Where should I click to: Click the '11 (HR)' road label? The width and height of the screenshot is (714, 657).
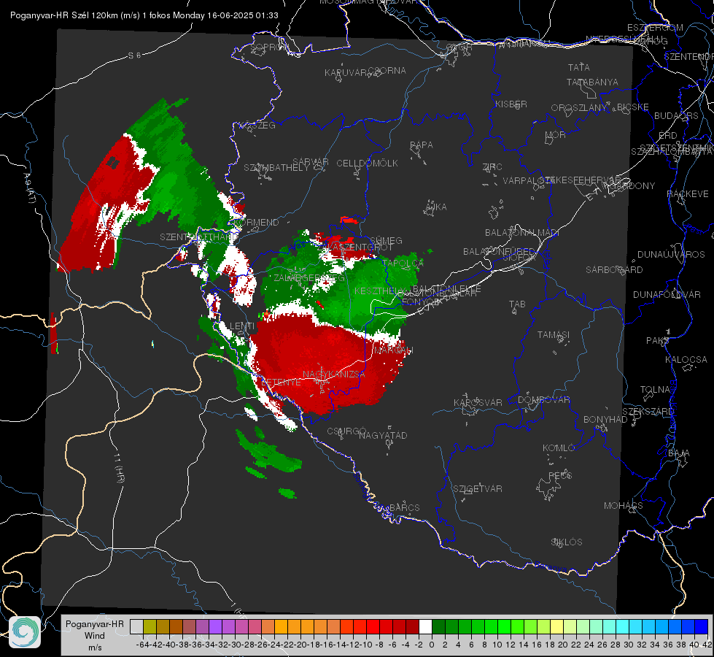pos(118,468)
